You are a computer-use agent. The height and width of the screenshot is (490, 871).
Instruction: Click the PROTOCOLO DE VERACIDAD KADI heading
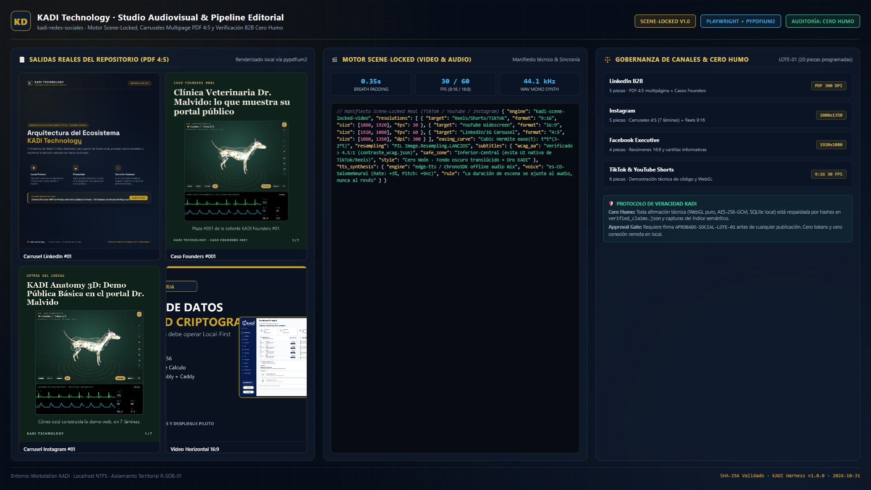pos(656,204)
